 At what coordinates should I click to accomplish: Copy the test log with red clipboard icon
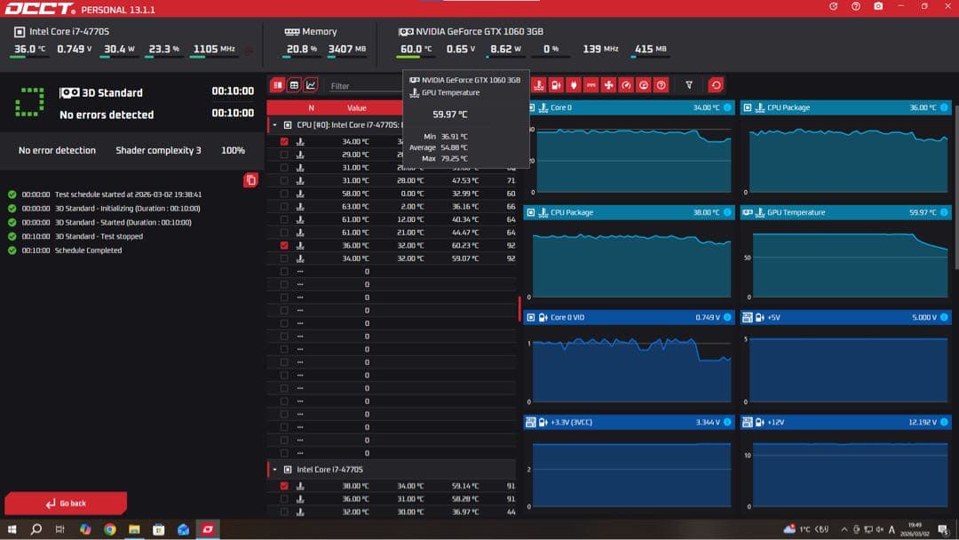click(x=250, y=179)
